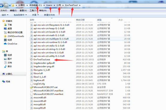The height and width of the screenshot is (110, 166).
Task: Select the 网络 network icon
Action: click(4, 81)
